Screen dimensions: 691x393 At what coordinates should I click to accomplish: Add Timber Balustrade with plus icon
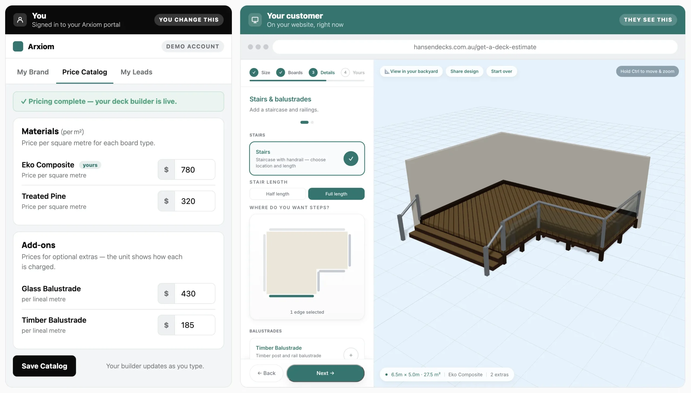coord(351,355)
